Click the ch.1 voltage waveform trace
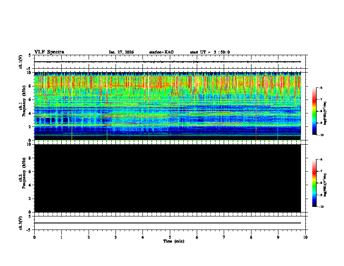The width and height of the screenshot is (344, 266). (x=167, y=62)
